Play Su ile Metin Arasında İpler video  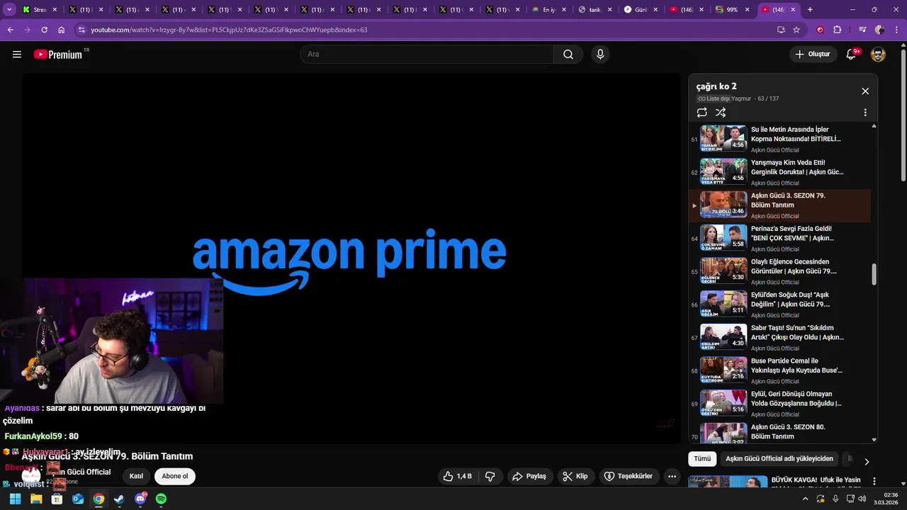point(779,140)
